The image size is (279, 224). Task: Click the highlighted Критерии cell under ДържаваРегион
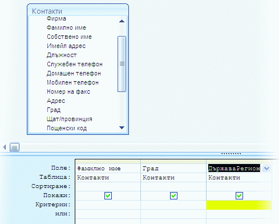pos(239,205)
